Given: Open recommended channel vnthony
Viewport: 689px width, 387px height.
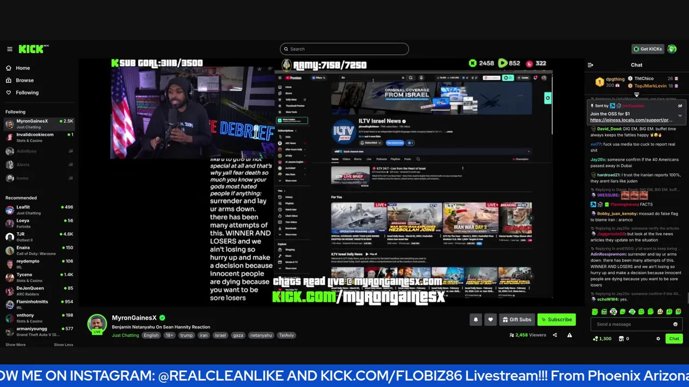Looking at the screenshot, I should point(39,318).
